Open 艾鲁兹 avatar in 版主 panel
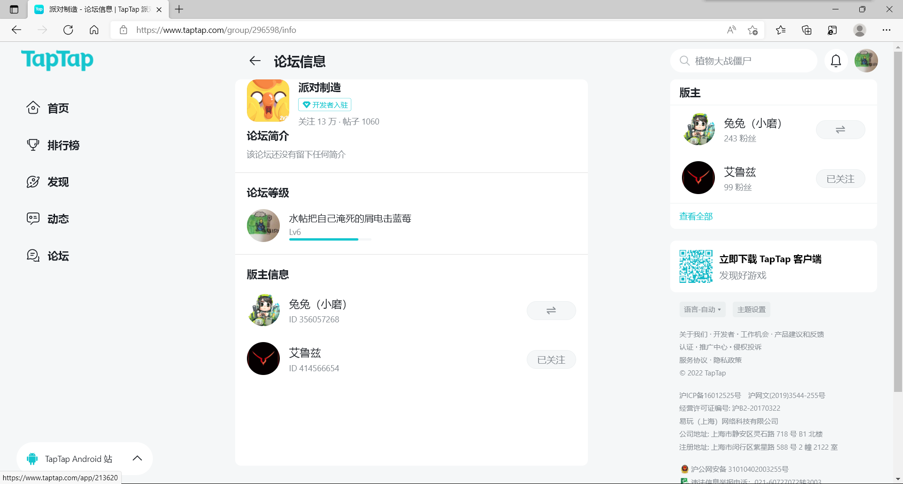This screenshot has width=903, height=484. pos(698,178)
